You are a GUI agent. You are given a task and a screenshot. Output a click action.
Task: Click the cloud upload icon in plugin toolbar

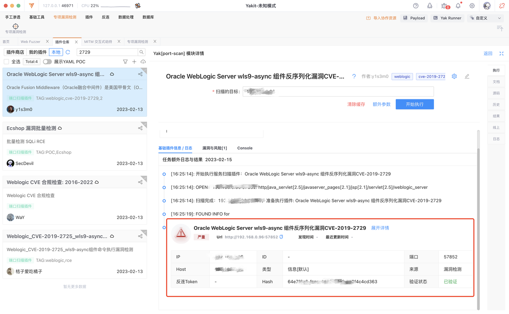pos(143,62)
